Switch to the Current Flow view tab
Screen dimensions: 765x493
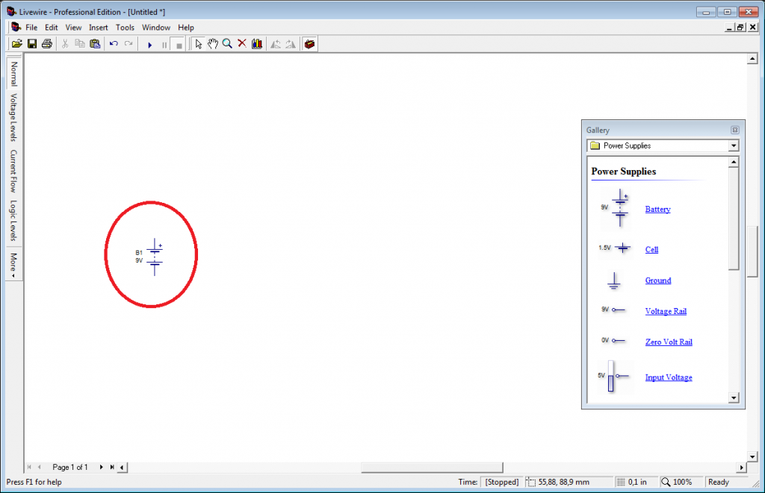pos(13,171)
